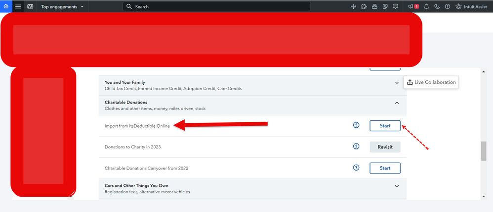Open help for Import from ItsDeductible Online
493x212 pixels.
point(356,125)
